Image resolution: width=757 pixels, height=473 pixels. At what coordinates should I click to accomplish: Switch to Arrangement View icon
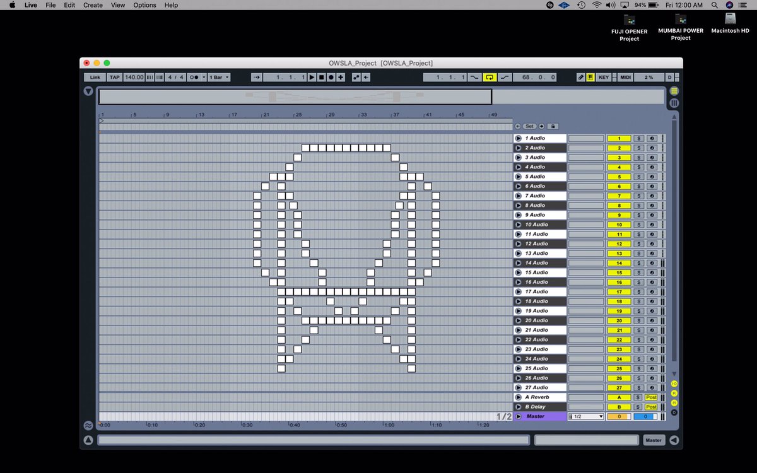click(x=674, y=91)
